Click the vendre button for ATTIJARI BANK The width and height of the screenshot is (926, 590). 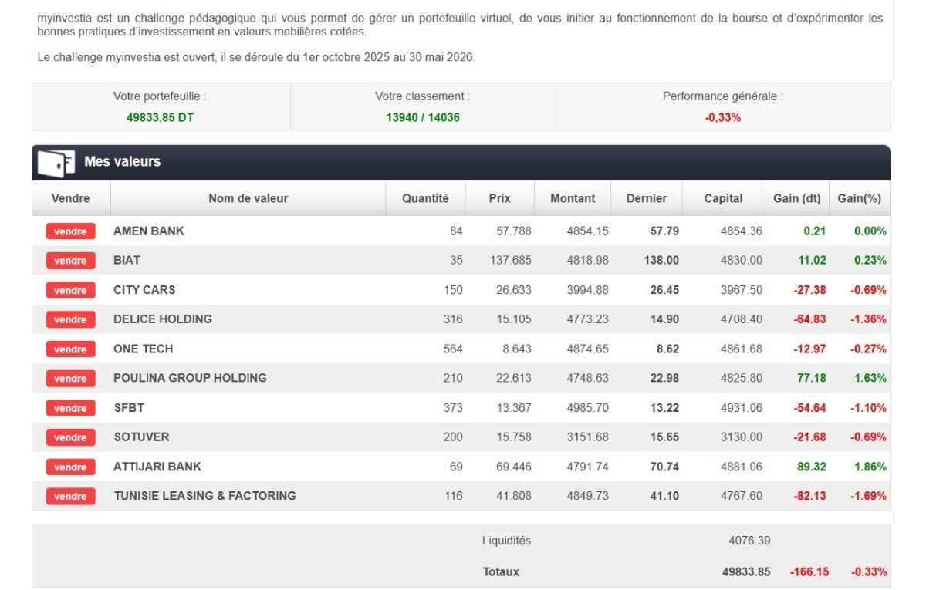pyautogui.click(x=70, y=467)
